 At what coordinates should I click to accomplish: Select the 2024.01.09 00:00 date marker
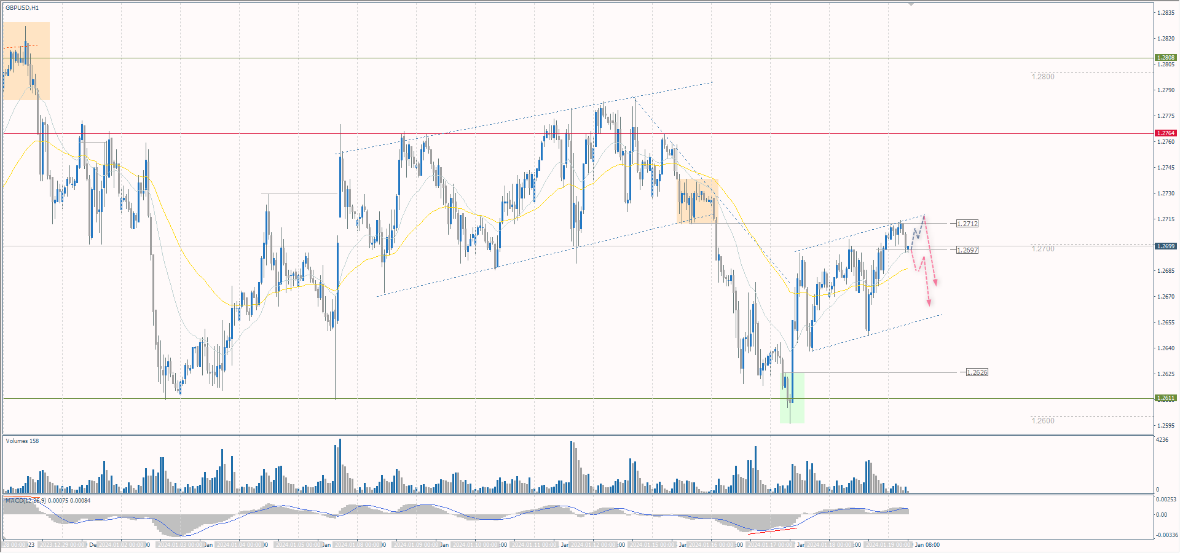[416, 545]
